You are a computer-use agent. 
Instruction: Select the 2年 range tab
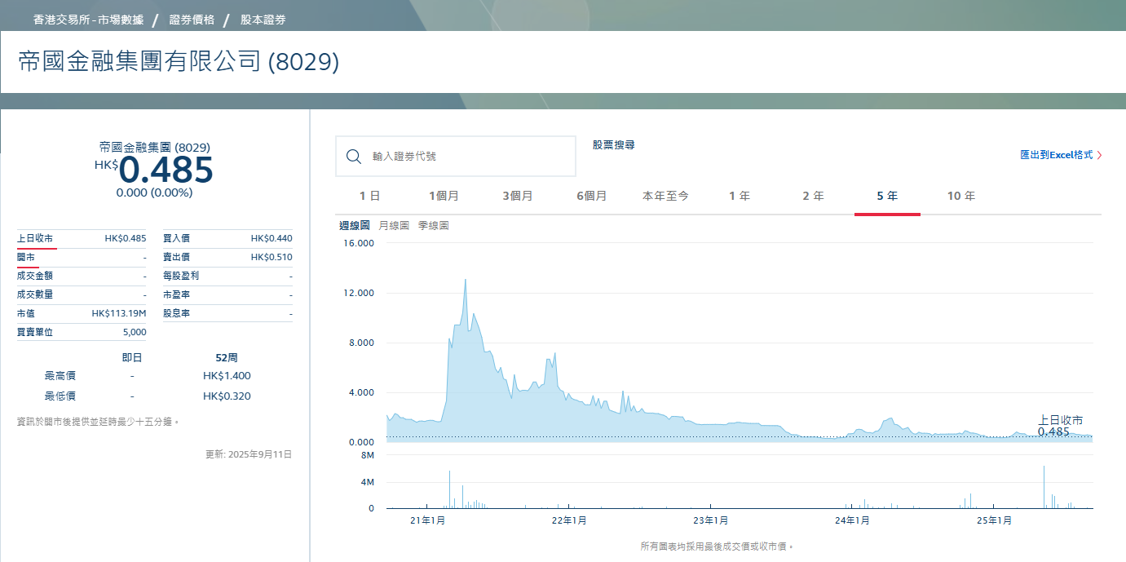813,196
